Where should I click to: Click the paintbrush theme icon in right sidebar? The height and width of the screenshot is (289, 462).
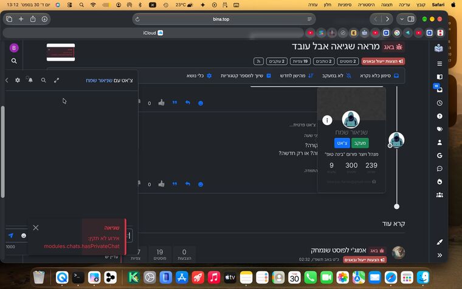[440, 242]
